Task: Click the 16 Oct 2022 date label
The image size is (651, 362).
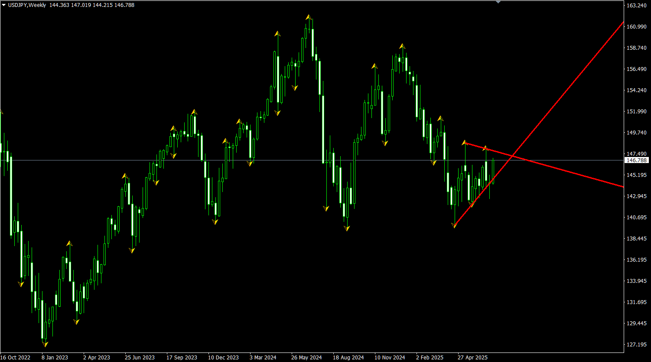Action: [x=15, y=358]
